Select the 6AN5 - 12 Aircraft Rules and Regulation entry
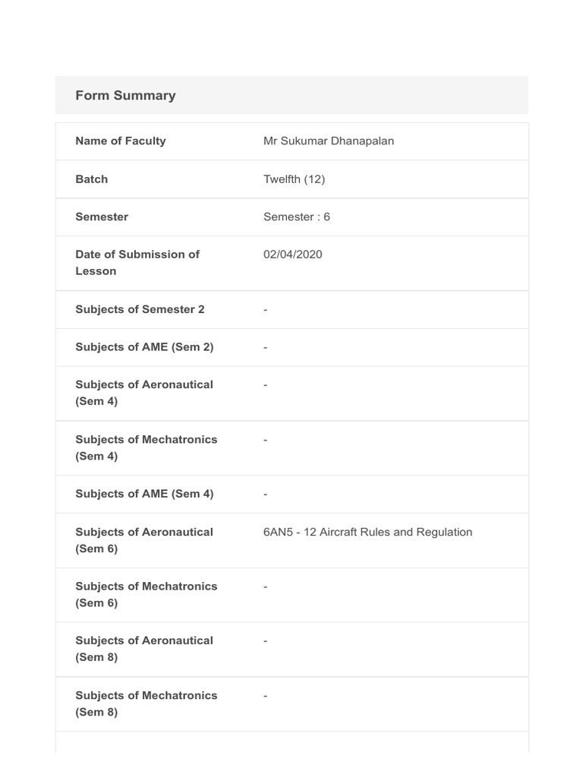Screen dimensions: 583x778 (x=367, y=532)
